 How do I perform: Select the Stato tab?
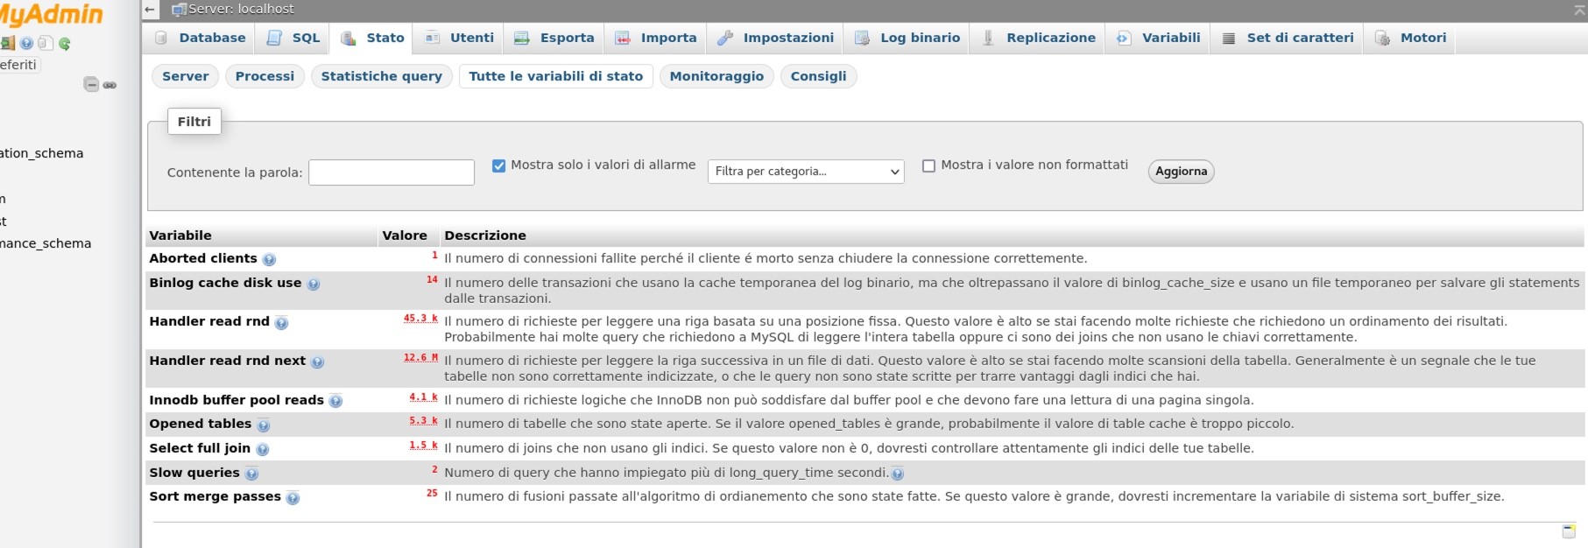(x=372, y=39)
